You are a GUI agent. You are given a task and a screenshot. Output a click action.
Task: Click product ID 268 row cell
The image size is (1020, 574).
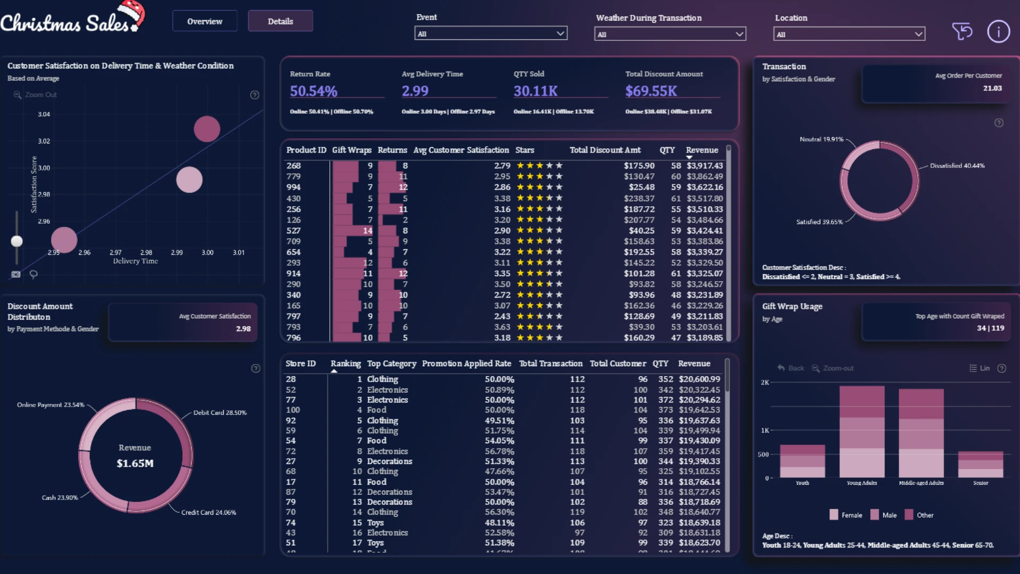[293, 166]
